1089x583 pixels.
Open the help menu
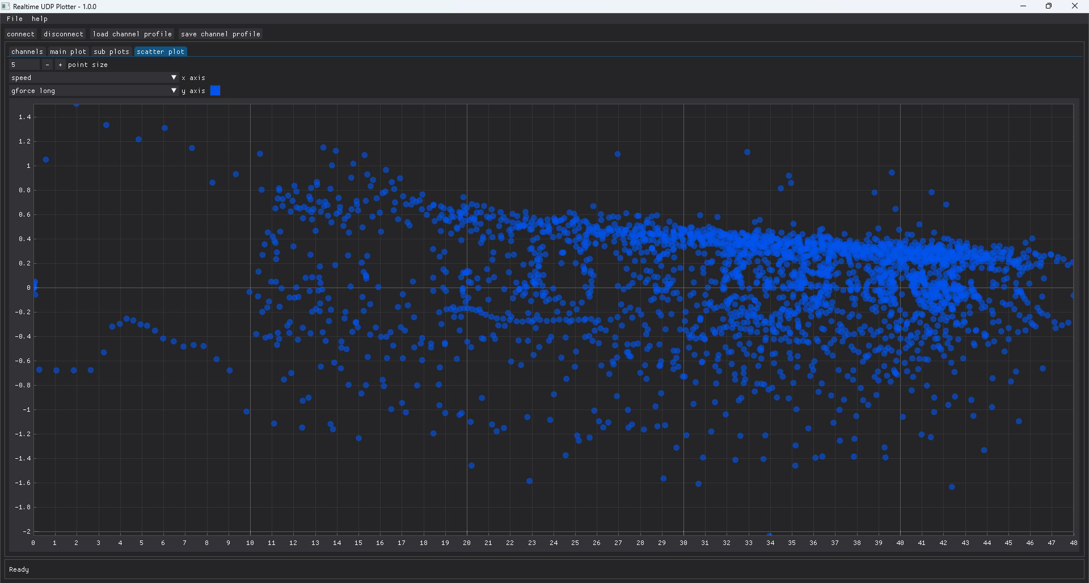coord(40,19)
